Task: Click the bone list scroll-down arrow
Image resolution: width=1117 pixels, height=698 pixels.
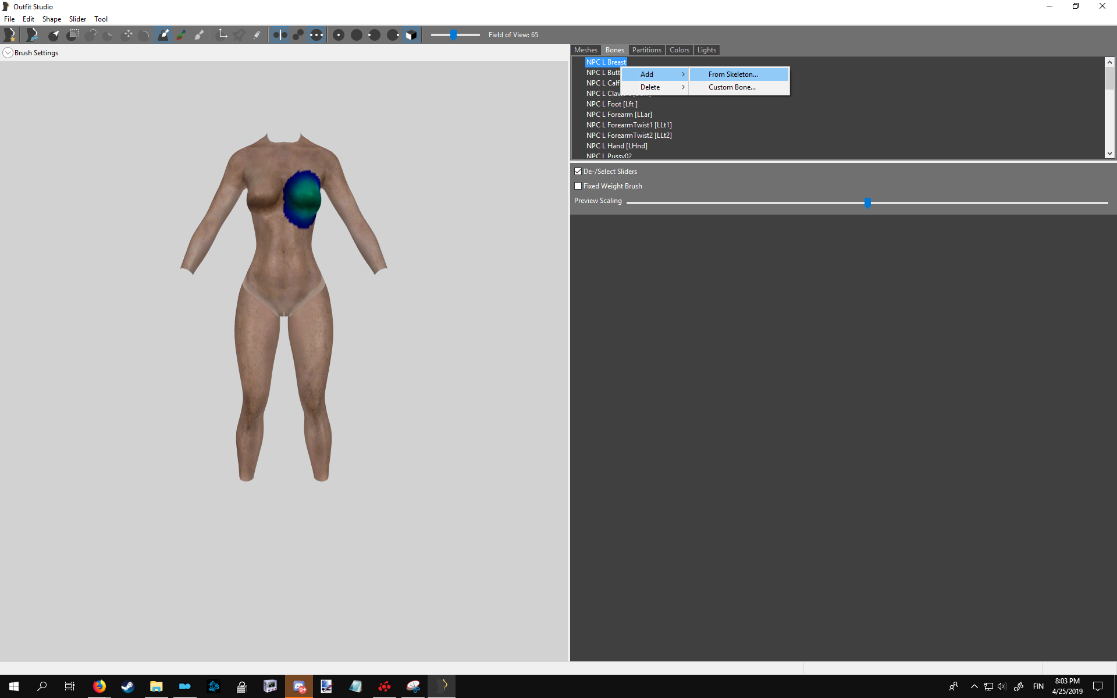Action: click(x=1109, y=154)
